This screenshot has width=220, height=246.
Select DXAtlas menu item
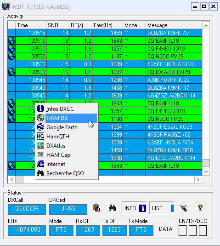[67, 146]
